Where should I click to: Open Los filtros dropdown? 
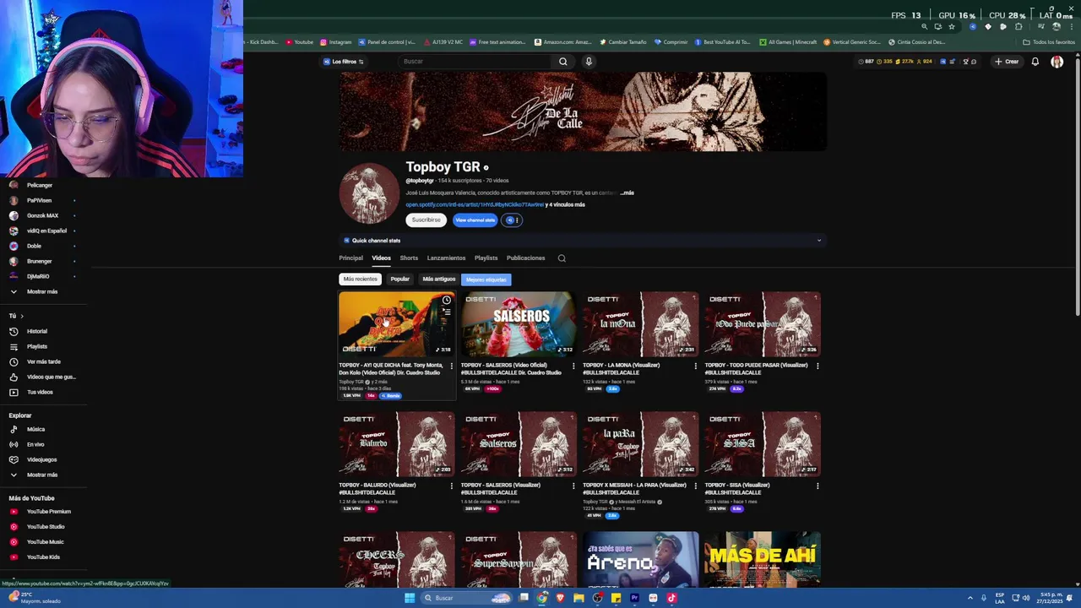point(343,62)
